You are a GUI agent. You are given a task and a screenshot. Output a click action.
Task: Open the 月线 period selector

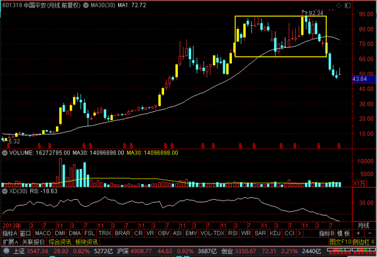[363, 225]
